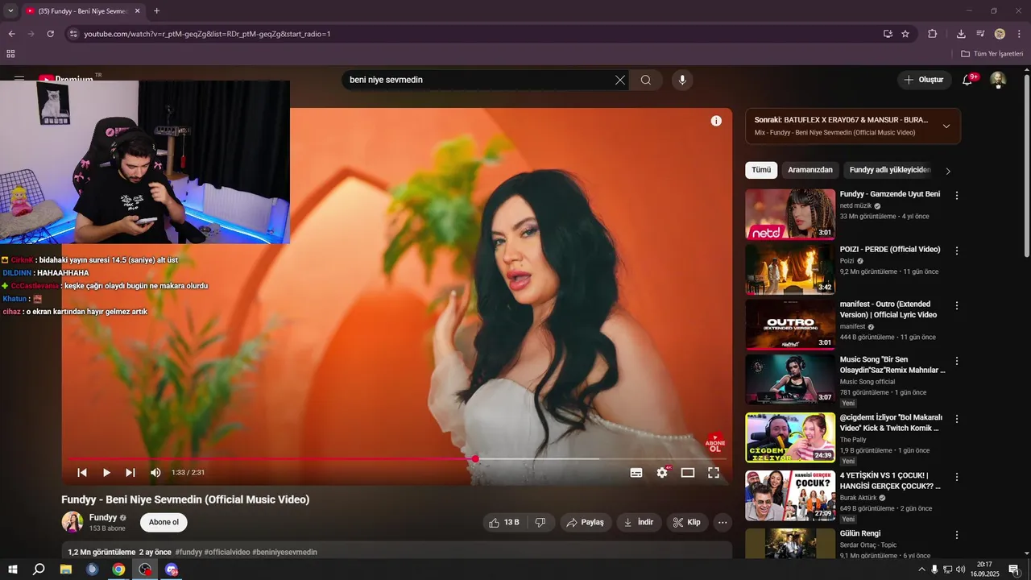Viewport: 1031px width, 580px height.
Task: Open Chrome extensions puzzle icon
Action: click(x=933, y=34)
